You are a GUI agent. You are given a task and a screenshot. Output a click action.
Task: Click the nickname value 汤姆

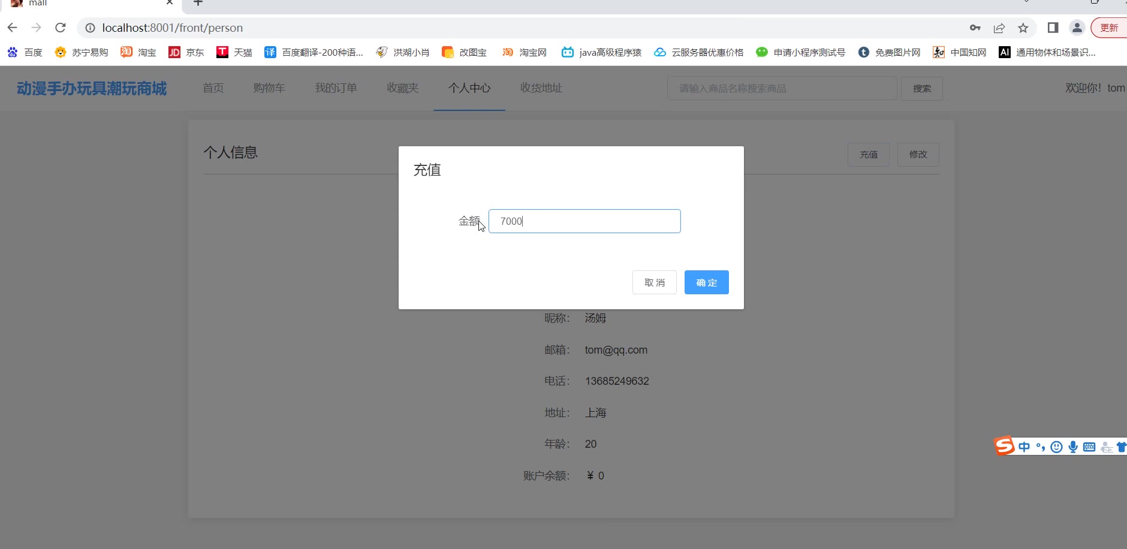tap(596, 318)
